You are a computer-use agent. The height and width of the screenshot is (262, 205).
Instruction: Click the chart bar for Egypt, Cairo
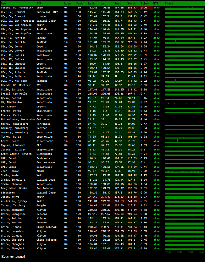pyautogui.click(x=184, y=142)
